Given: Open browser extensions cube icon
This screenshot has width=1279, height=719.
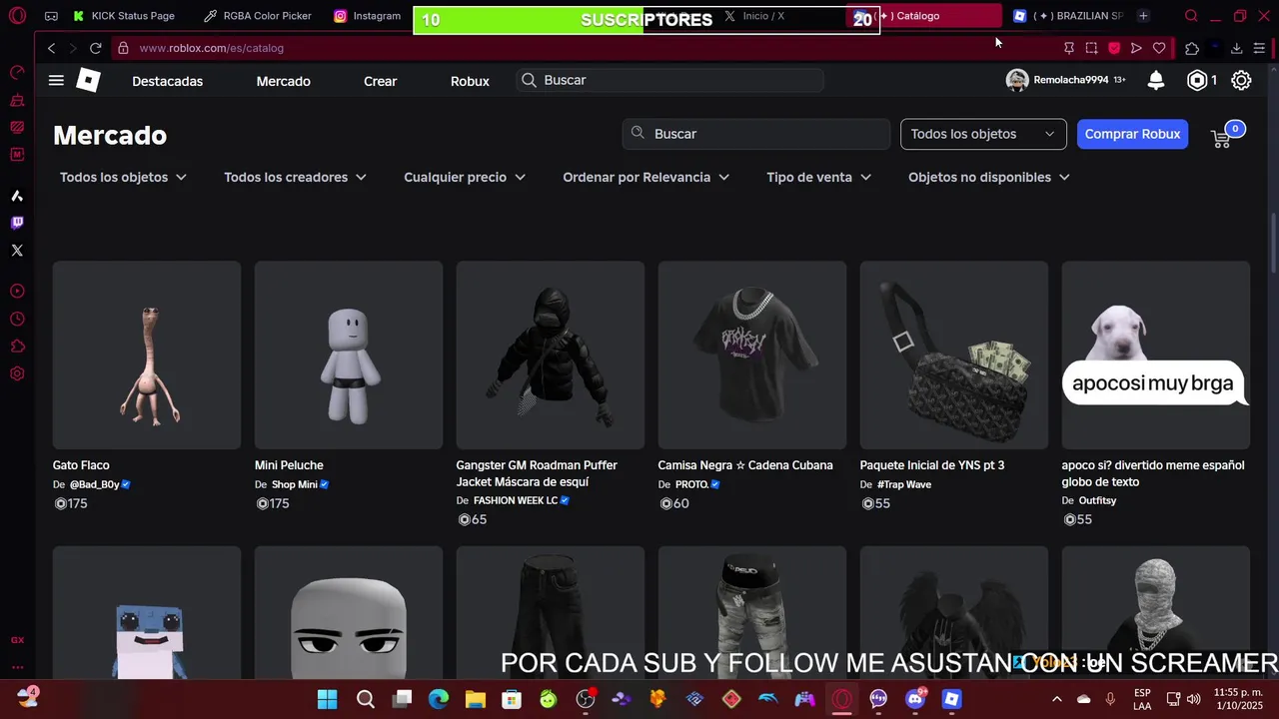Looking at the screenshot, I should [x=1192, y=48].
